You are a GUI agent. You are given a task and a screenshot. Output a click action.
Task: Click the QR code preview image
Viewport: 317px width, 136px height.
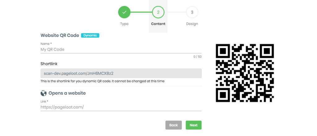click(x=245, y=73)
